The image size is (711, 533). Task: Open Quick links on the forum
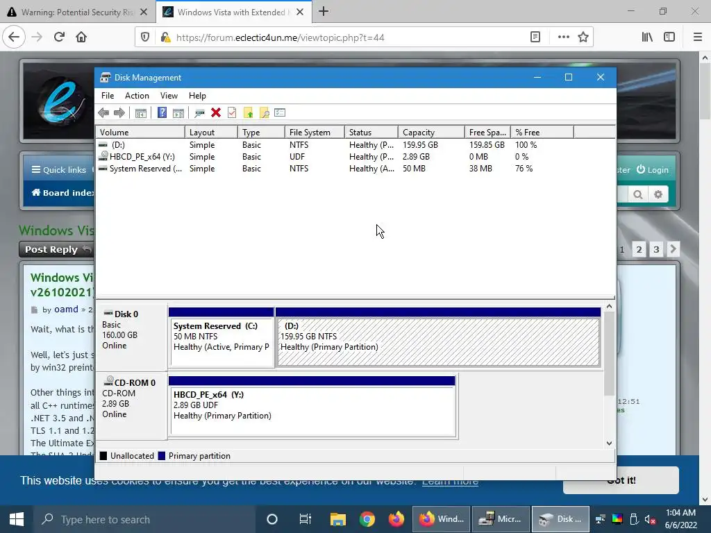pos(59,170)
